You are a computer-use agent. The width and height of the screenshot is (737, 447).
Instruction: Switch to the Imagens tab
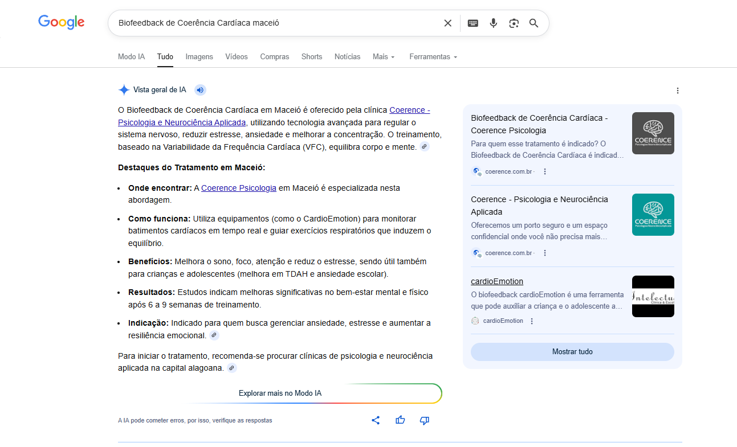point(199,57)
